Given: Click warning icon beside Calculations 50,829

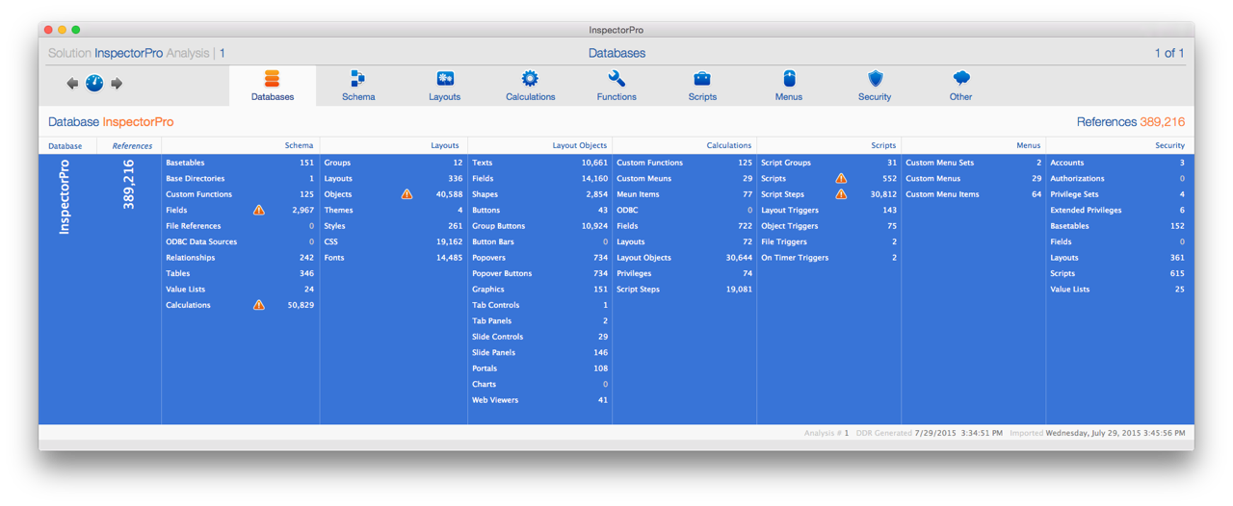Looking at the screenshot, I should coord(259,305).
